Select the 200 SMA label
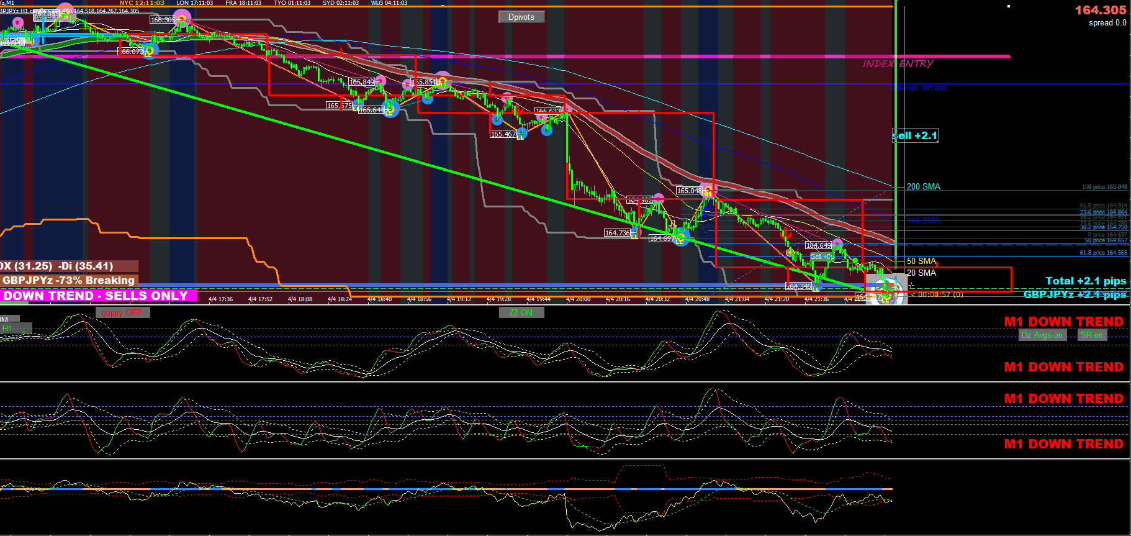This screenshot has width=1131, height=536. (923, 186)
